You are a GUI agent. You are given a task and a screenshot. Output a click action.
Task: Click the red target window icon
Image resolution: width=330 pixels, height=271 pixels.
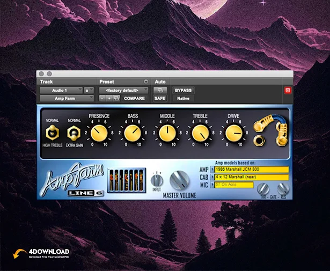tap(288, 90)
